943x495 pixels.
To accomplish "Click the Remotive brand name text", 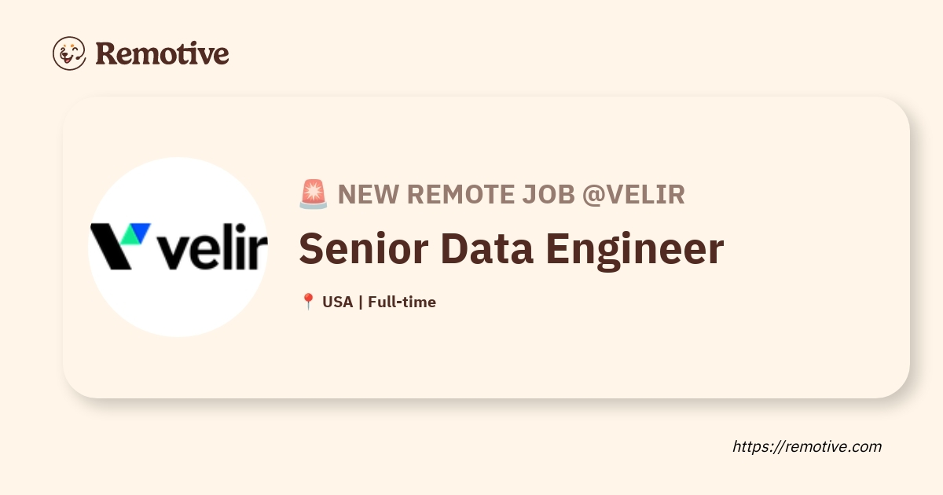I will click(162, 53).
